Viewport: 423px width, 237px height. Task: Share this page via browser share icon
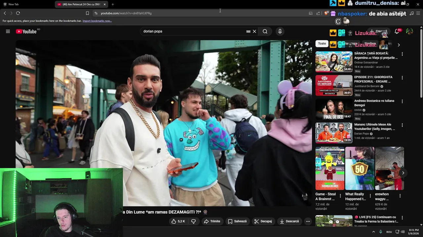pos(318,13)
